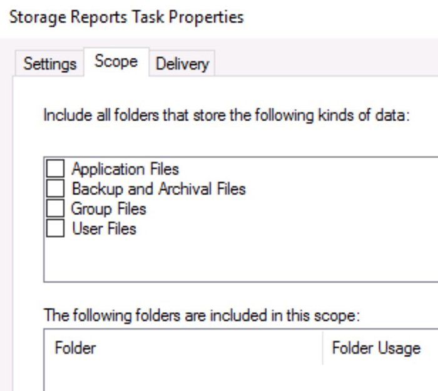Enable the Application Files checkbox
The image size is (438, 391).
(x=56, y=169)
